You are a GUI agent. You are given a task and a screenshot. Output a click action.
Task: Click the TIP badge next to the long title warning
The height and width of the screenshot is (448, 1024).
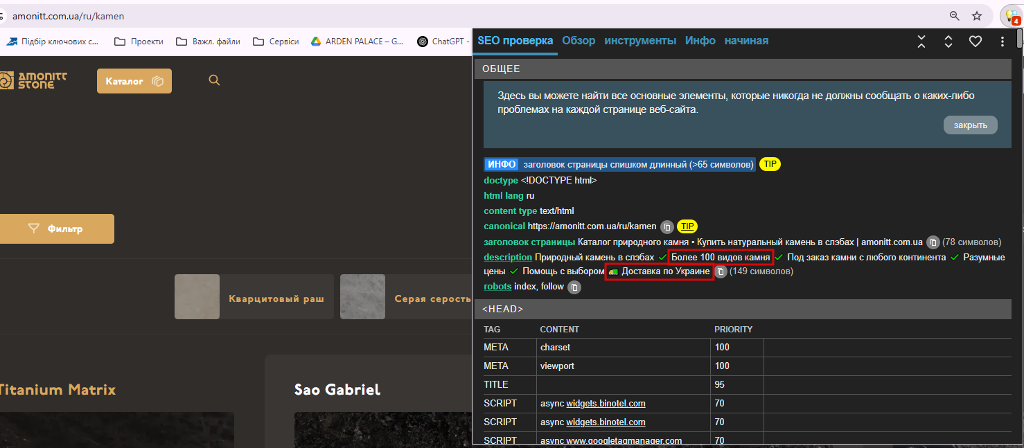(770, 165)
